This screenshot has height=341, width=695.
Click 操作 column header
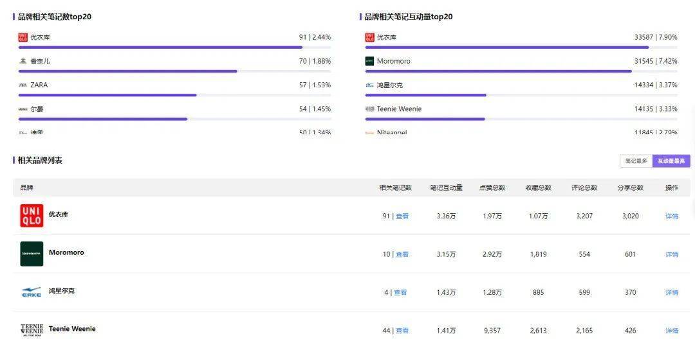[x=671, y=188]
